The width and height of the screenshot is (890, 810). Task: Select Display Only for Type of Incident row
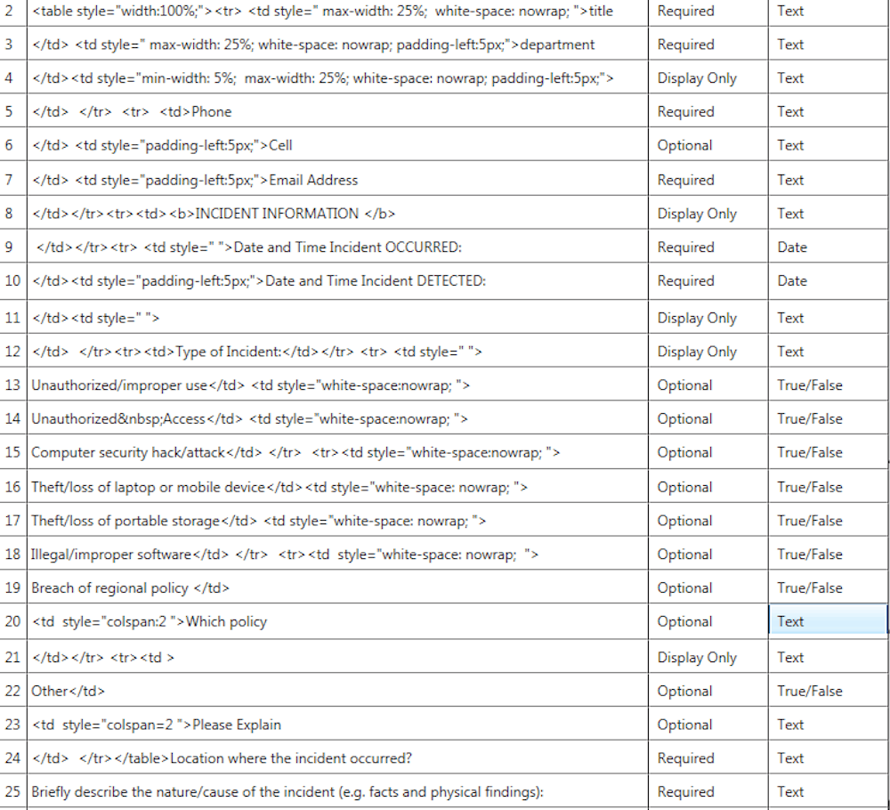(708, 351)
